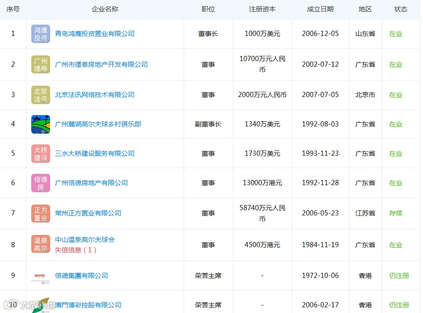The image size is (423, 313).
Task: Open 澳門博彩控股有限公司 company link
Action: click(88, 305)
